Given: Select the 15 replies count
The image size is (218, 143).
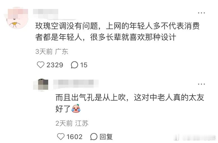Looking at the screenshot, I should coord(84,65).
